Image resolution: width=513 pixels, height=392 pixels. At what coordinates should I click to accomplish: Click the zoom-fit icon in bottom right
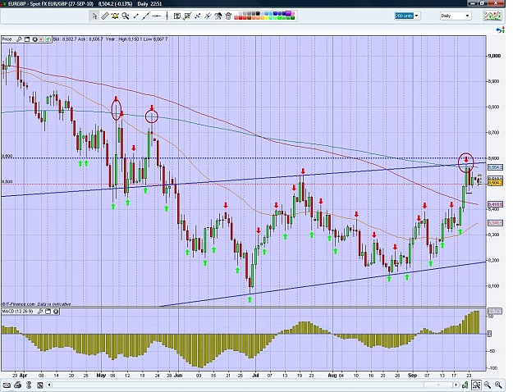click(x=476, y=385)
